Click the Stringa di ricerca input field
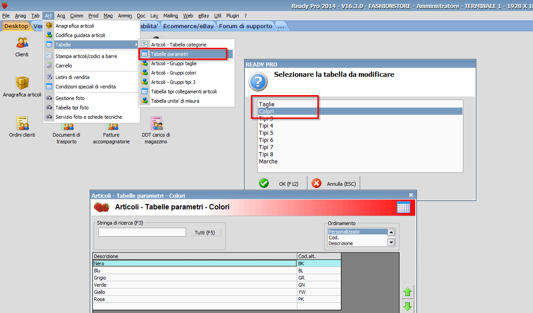The height and width of the screenshot is (313, 533). click(142, 232)
